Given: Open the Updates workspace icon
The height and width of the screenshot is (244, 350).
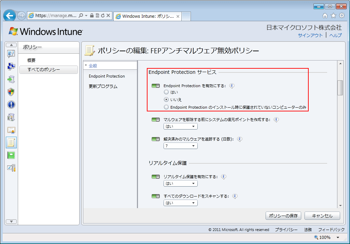Looking at the screenshot, I should (x=11, y=79).
